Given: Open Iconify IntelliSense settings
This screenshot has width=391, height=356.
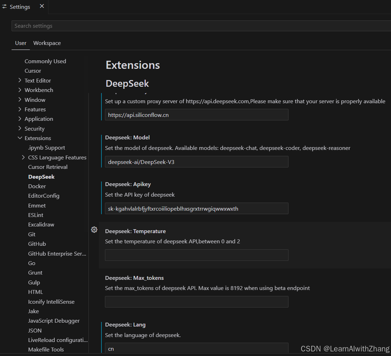Looking at the screenshot, I should pyautogui.click(x=51, y=302).
